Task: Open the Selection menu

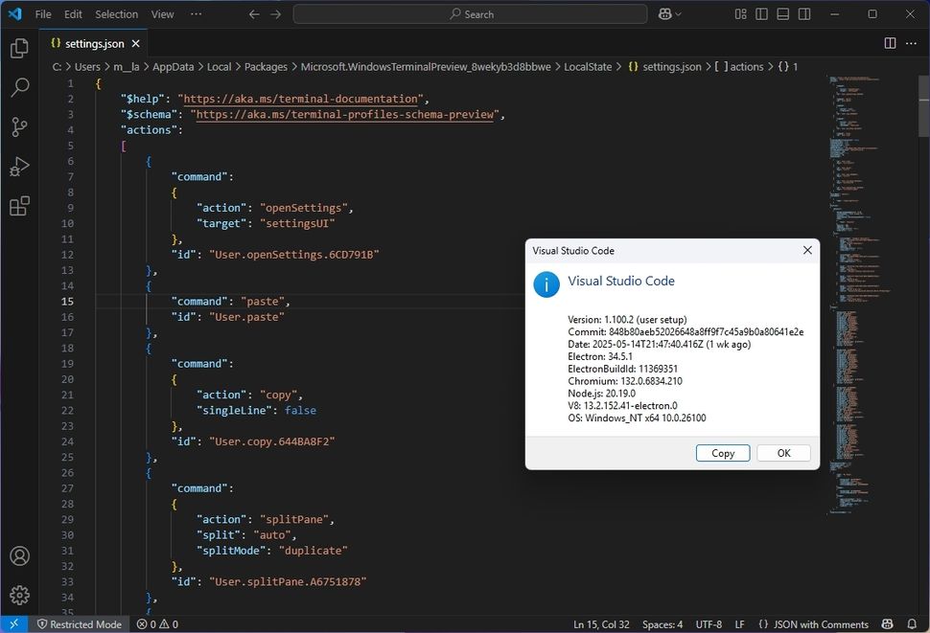Action: point(116,13)
